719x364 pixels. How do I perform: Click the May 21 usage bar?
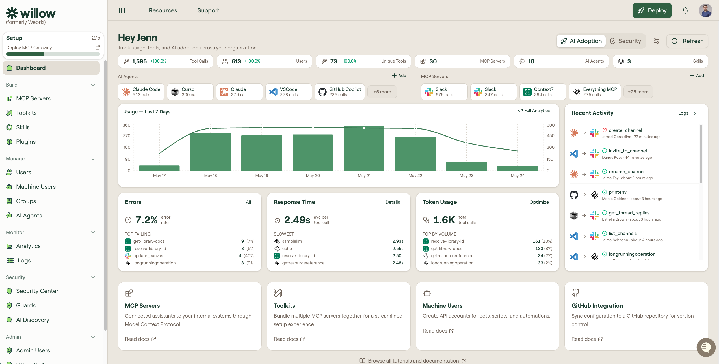pyautogui.click(x=364, y=148)
